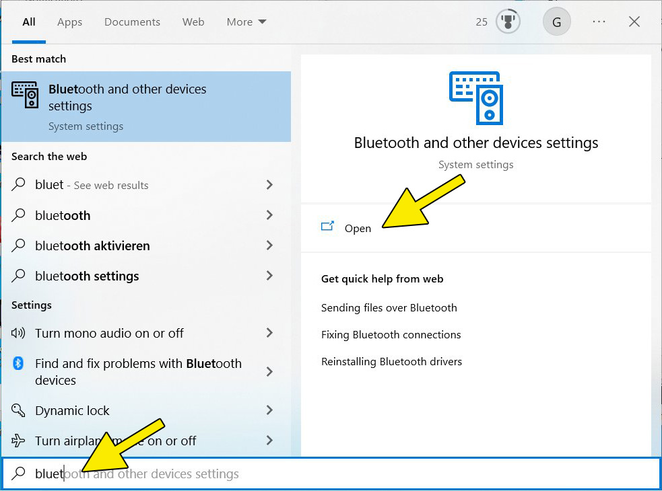Open the G user account avatar
The height and width of the screenshot is (491, 662).
click(x=556, y=22)
